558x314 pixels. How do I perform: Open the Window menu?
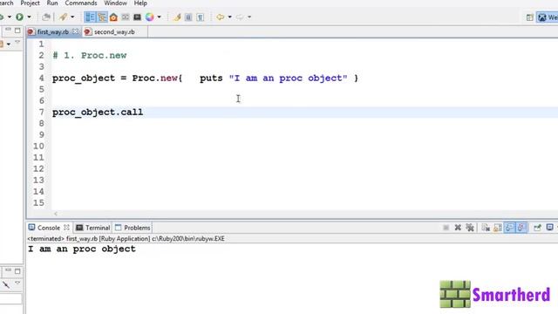tap(115, 3)
